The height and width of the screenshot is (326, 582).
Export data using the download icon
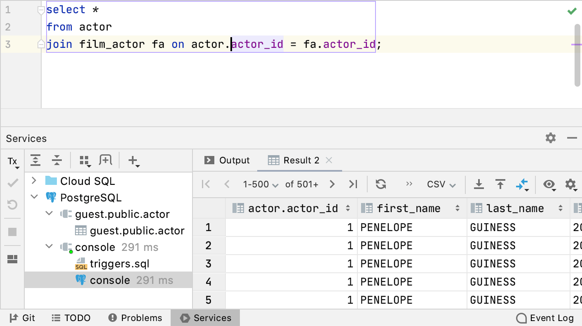coord(479,184)
